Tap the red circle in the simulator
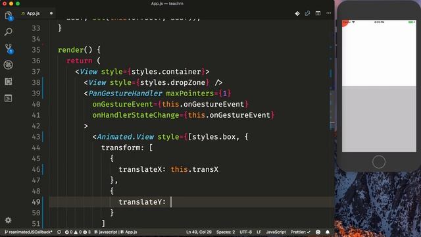This screenshot has width=421, height=237. (x=345, y=23)
